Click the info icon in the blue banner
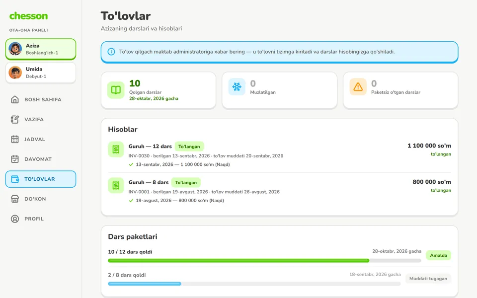477x298 pixels. coord(111,52)
